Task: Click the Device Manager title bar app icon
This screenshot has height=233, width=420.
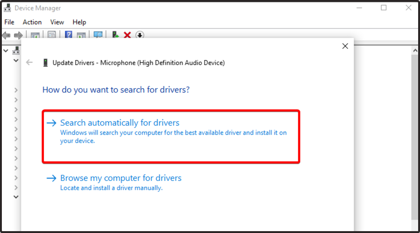Action: (7, 8)
